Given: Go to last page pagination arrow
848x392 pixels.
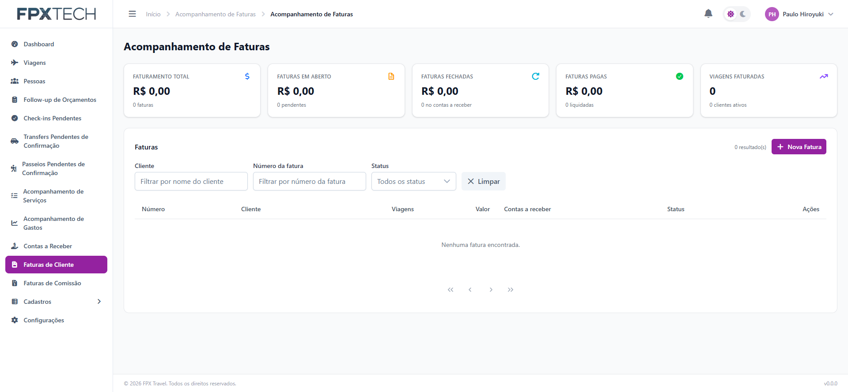Looking at the screenshot, I should [511, 290].
